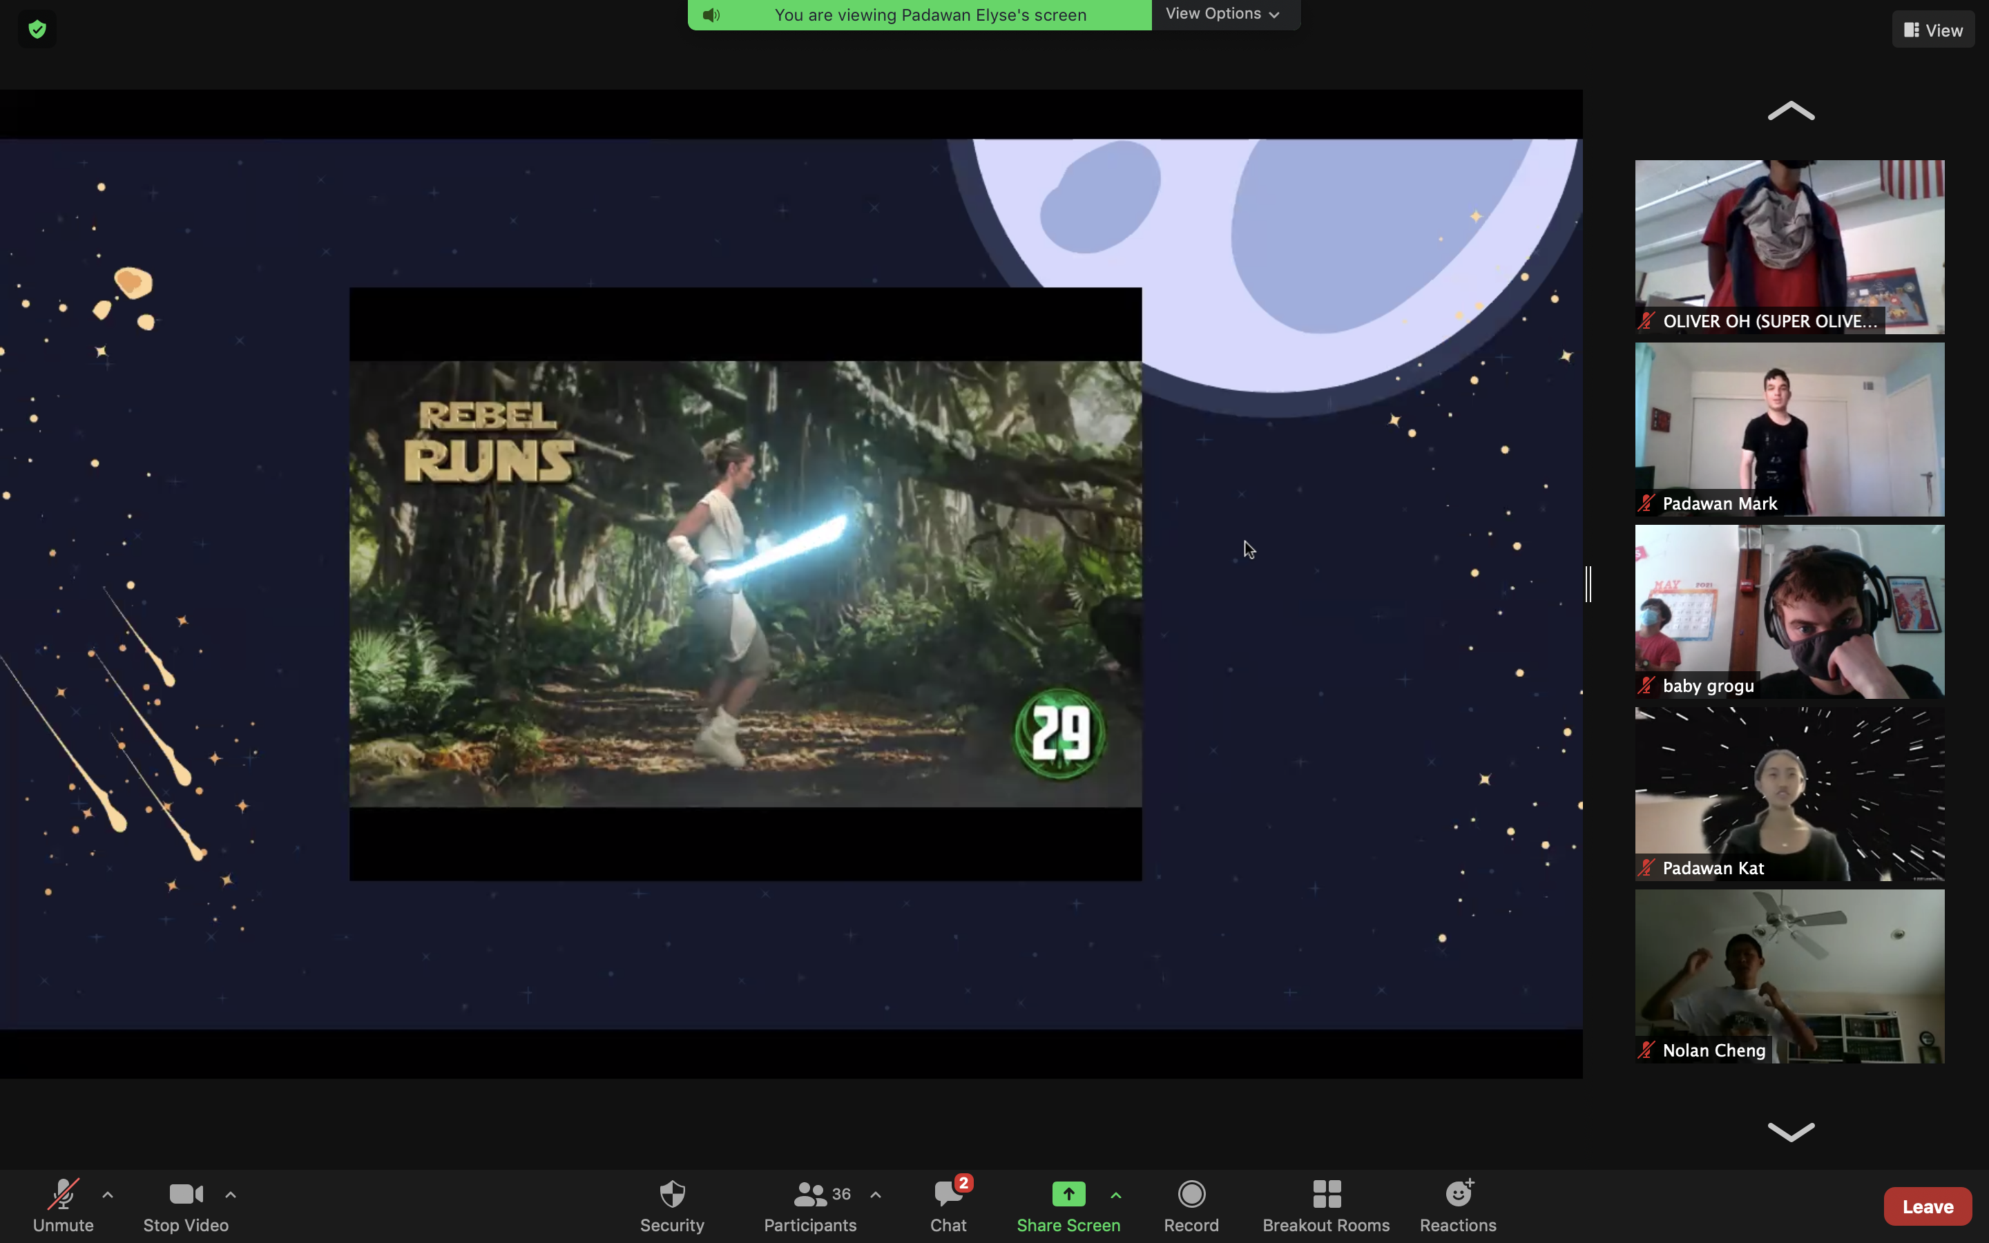Click the Record button
This screenshot has width=1989, height=1243.
tap(1191, 1205)
